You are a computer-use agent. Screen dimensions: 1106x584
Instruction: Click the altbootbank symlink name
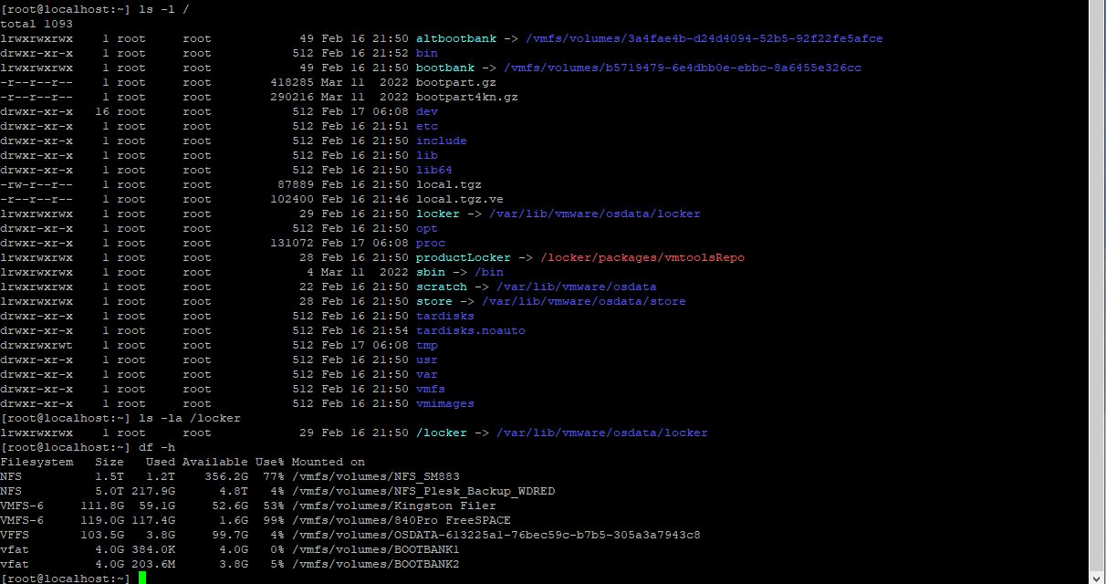coord(455,38)
